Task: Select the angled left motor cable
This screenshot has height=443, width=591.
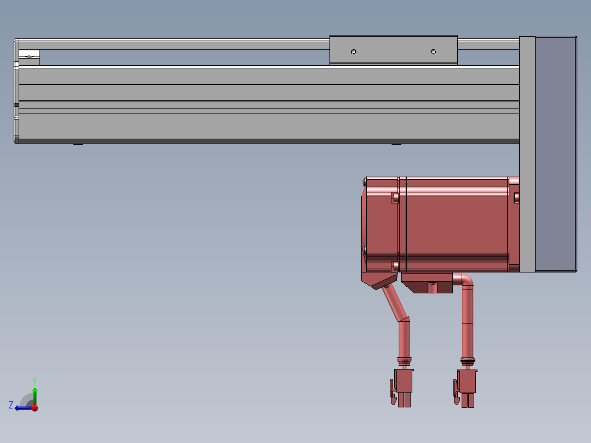Action: [x=397, y=321]
